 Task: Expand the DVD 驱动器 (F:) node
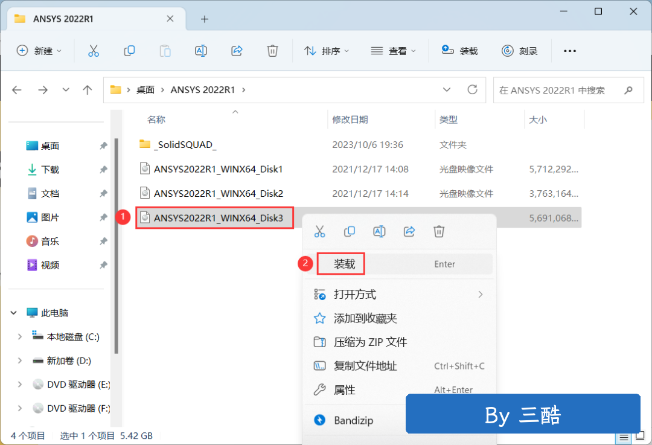tap(19, 408)
